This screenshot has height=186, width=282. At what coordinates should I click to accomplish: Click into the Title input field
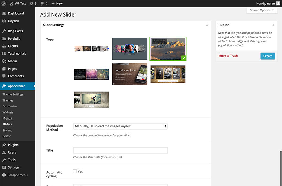(120, 150)
